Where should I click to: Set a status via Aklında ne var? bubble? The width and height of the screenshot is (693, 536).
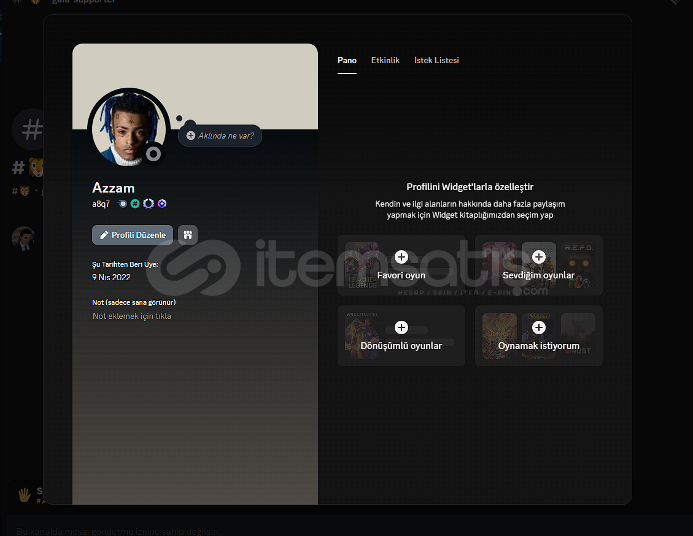(220, 136)
